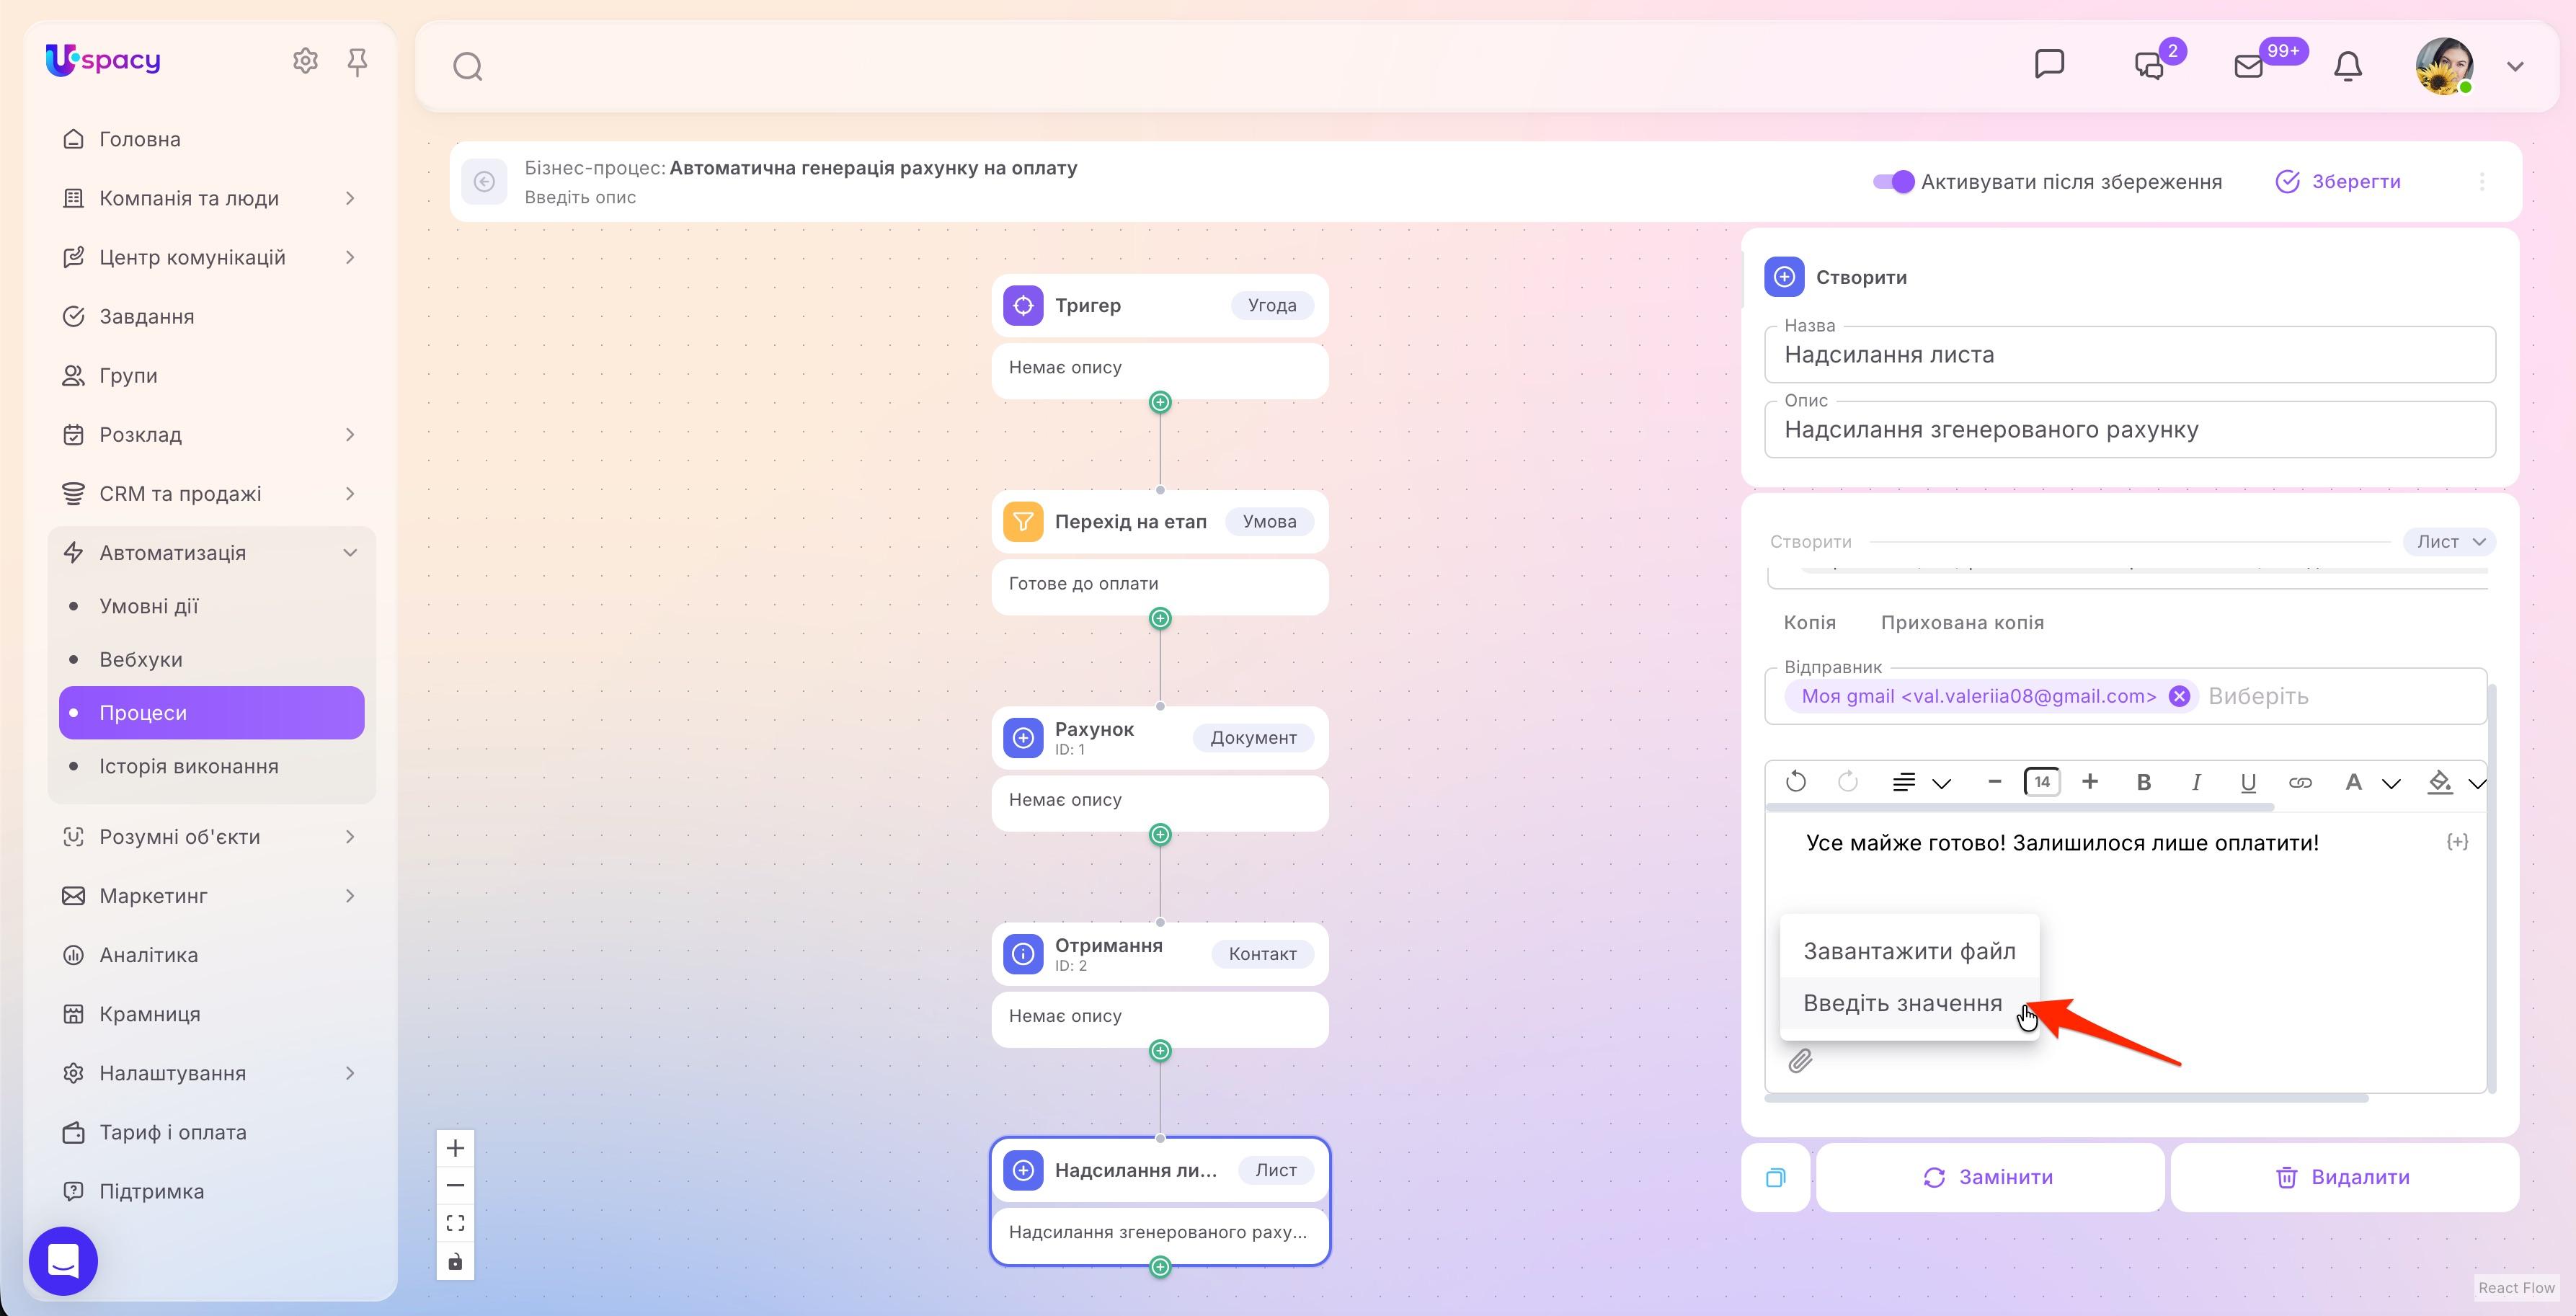Add a step below the Тригер node
Screen dimensions: 2576x1316
click(x=1160, y=402)
